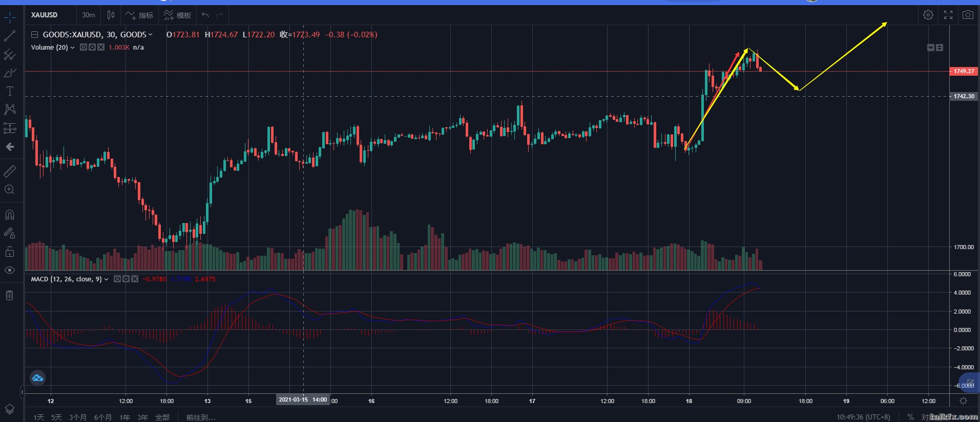Open the 模板 templates menu
The height and width of the screenshot is (422, 980).
pos(177,15)
